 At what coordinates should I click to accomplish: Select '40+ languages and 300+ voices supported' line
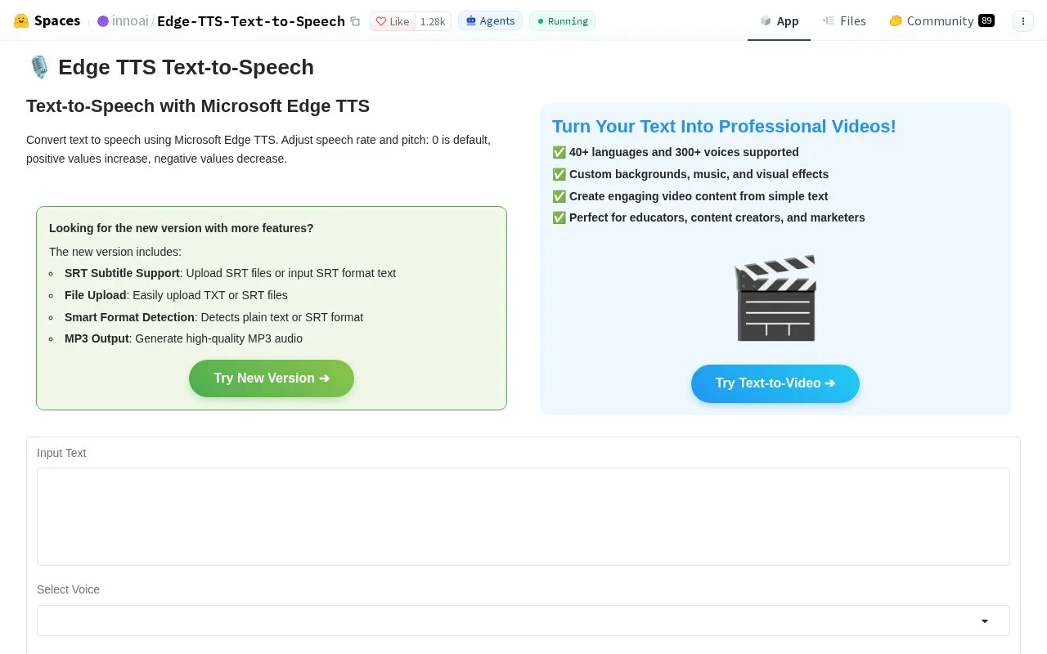676,152
